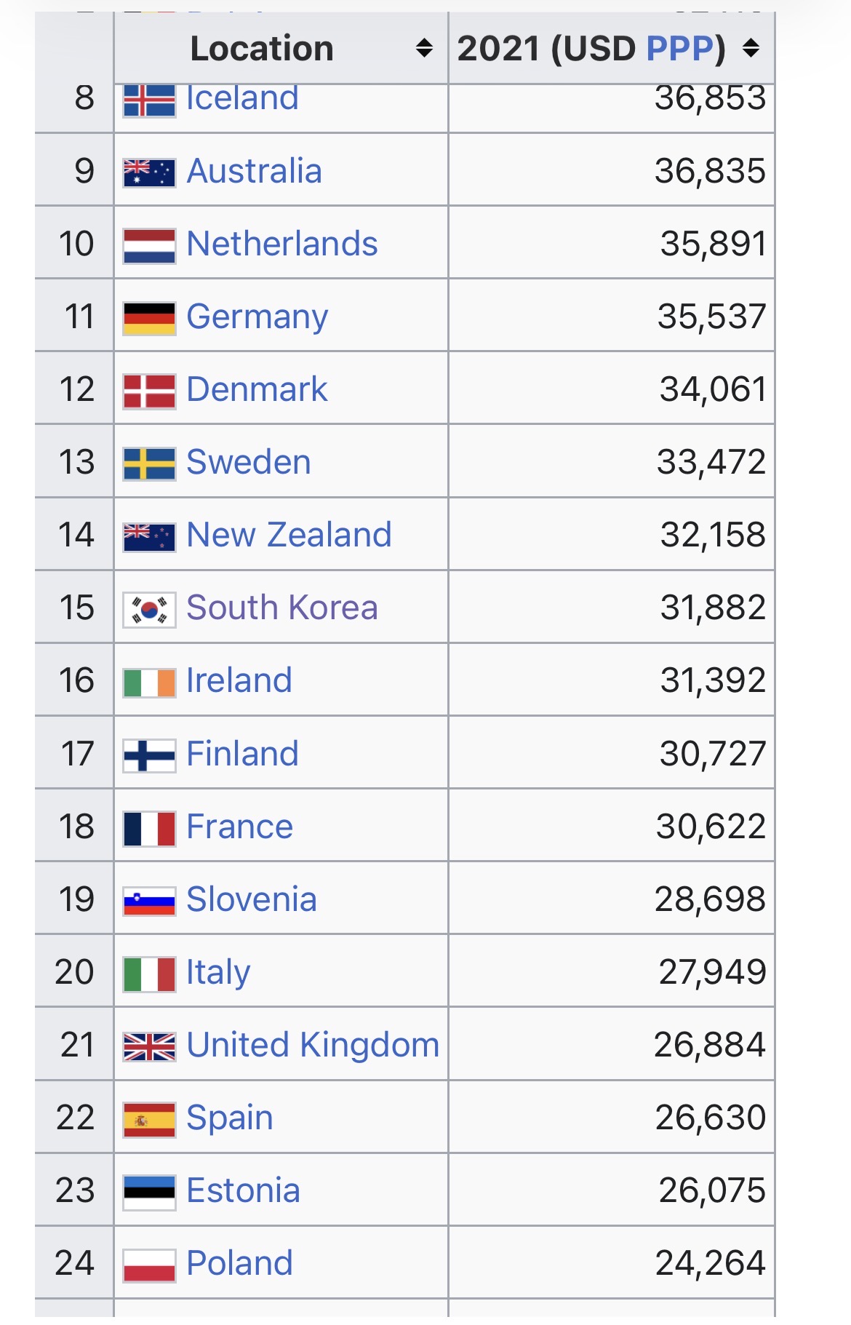
Task: Open the France link
Action: [x=239, y=826]
